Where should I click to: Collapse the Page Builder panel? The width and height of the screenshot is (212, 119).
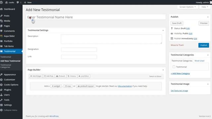(163, 70)
